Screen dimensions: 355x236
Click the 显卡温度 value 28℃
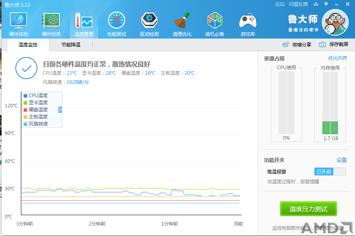coord(111,73)
